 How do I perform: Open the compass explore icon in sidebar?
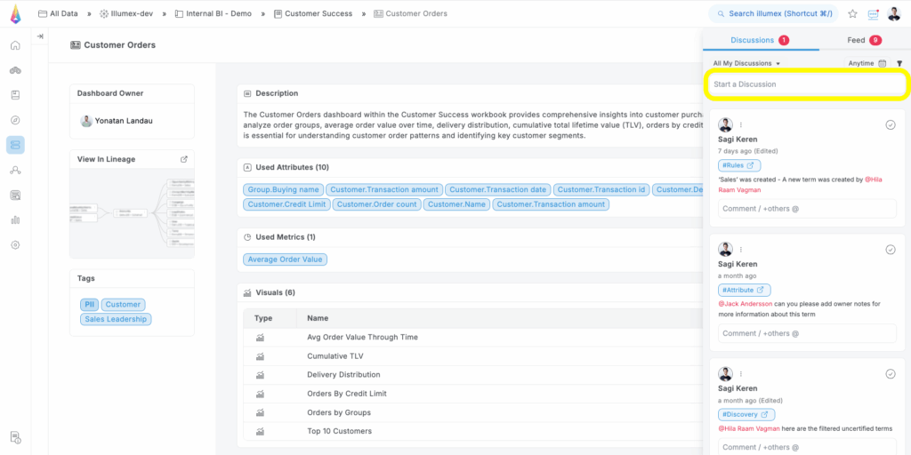(x=15, y=120)
